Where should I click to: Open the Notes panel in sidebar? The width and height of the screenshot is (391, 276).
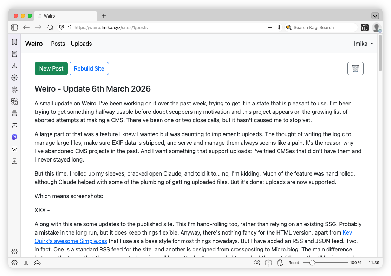click(14, 90)
